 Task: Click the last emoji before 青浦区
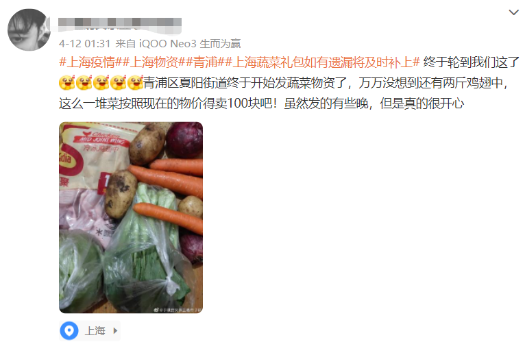[135, 83]
